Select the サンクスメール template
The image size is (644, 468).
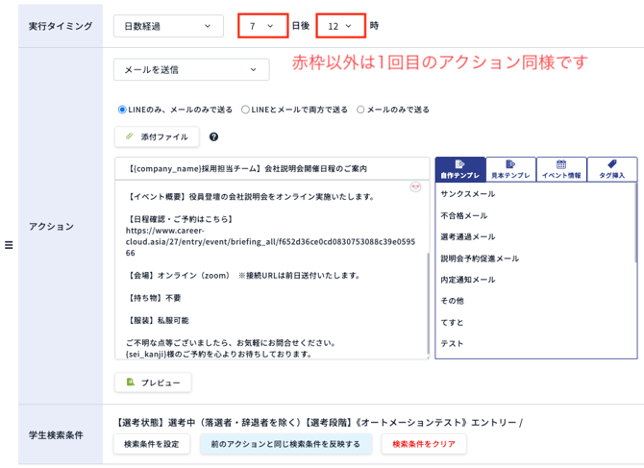click(468, 194)
